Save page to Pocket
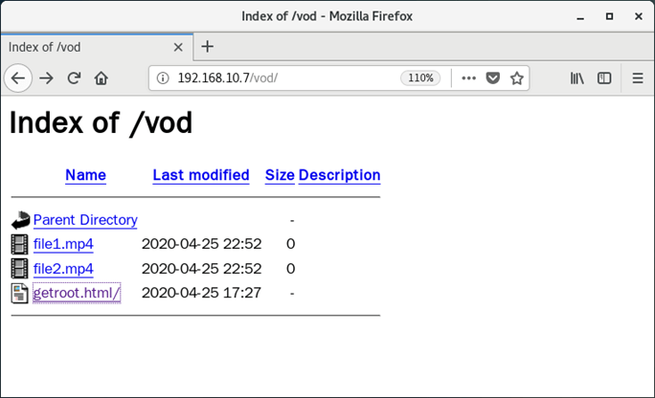The image size is (655, 398). (493, 78)
